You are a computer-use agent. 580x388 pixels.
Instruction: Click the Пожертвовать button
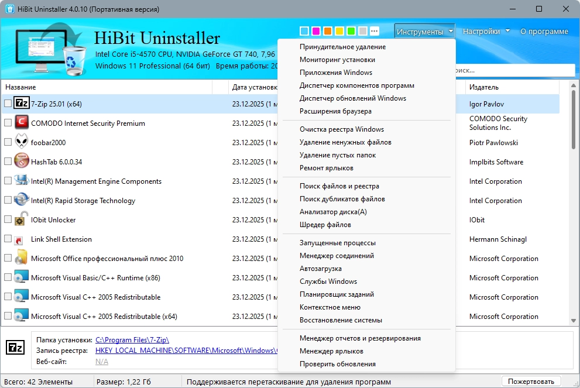click(531, 382)
